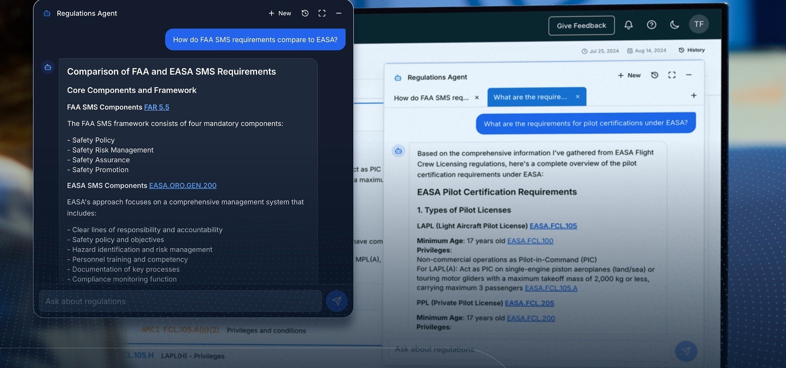Add a new chat tab with plus icon
786x368 pixels.
pyautogui.click(x=694, y=96)
